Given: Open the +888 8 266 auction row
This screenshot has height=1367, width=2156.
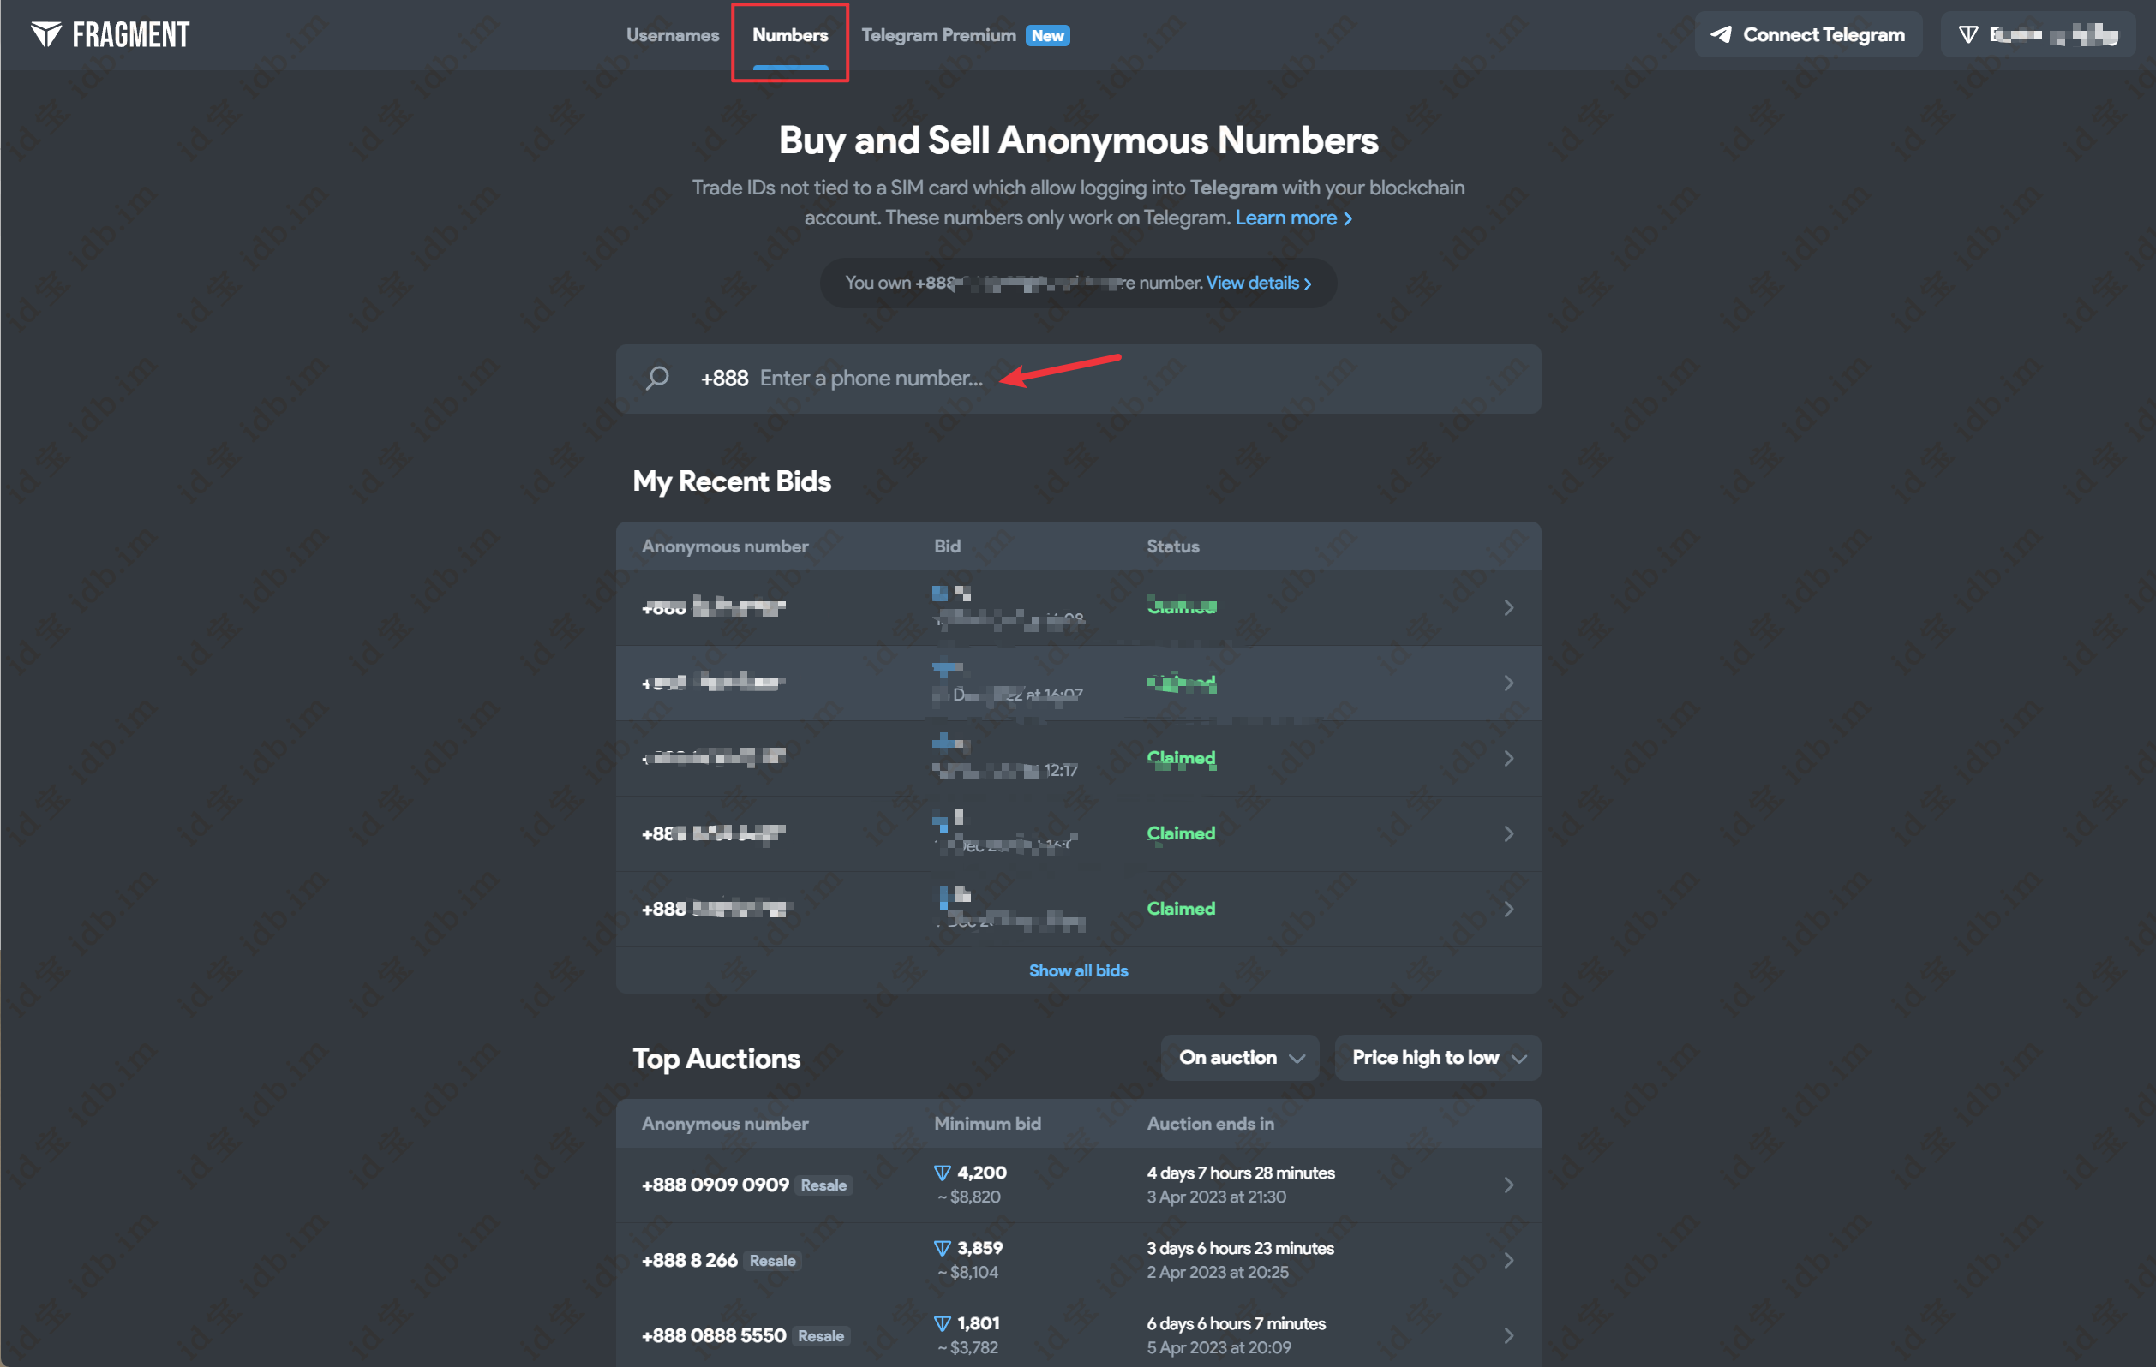Looking at the screenshot, I should pyautogui.click(x=1078, y=1260).
